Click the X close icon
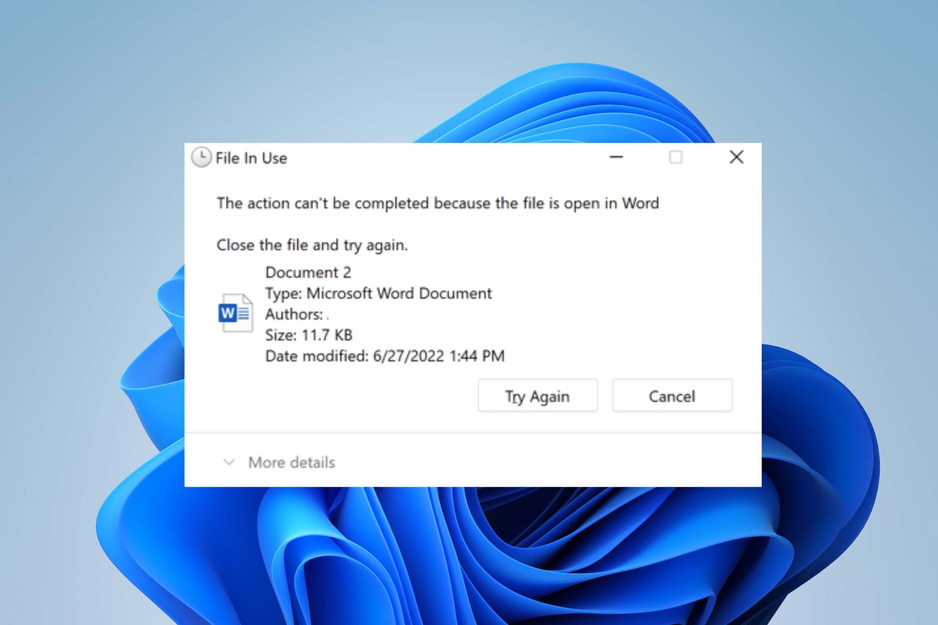Screen dimensions: 938x625 [736, 157]
